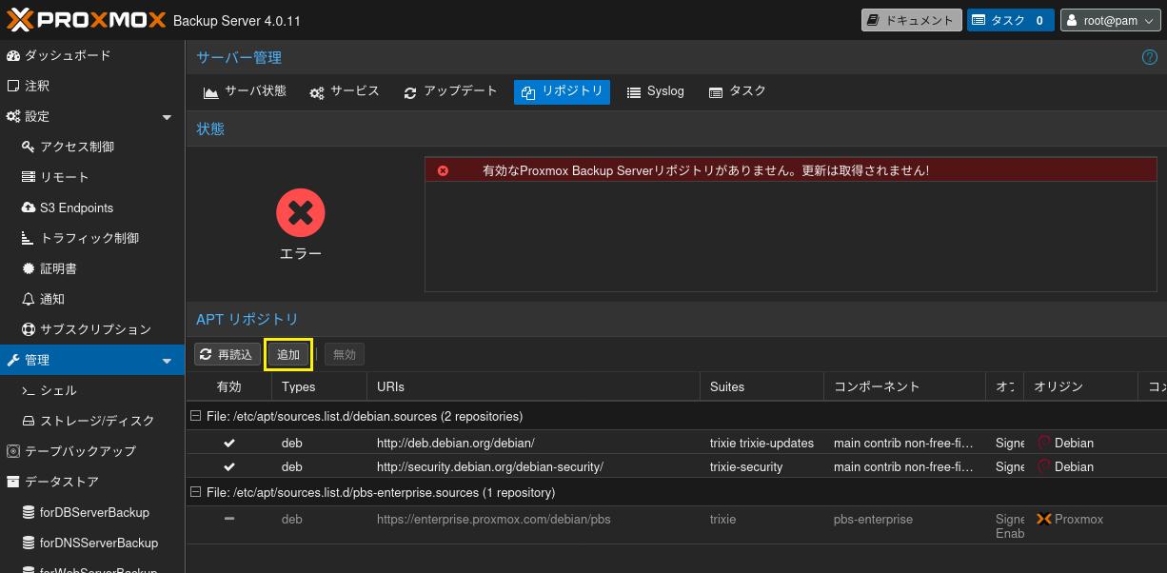Sort by the Suites column header

(x=762, y=386)
